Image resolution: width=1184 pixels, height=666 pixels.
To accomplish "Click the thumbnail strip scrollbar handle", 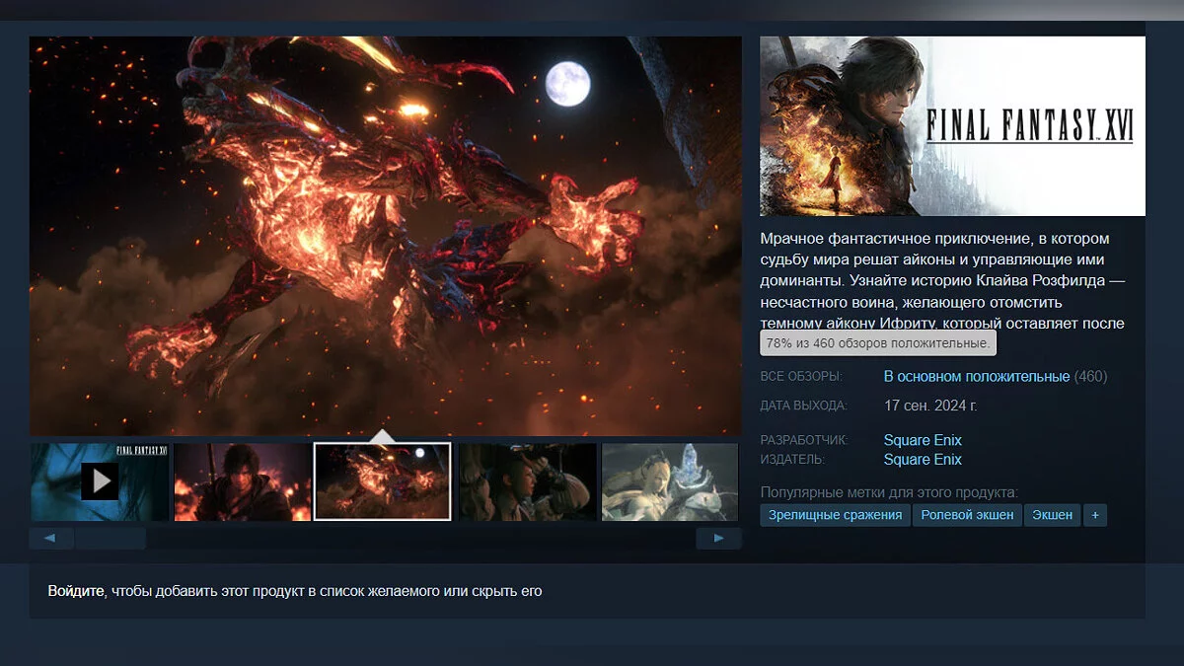I will coord(111,539).
